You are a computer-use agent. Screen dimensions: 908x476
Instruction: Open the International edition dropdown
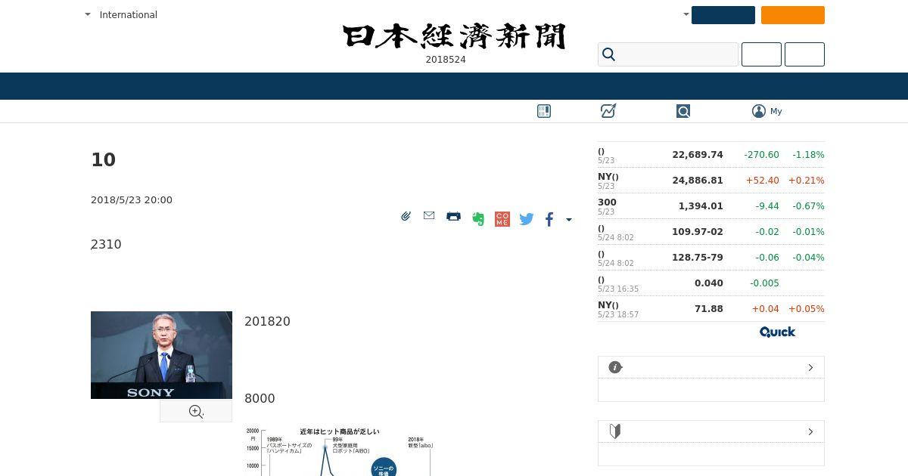point(121,14)
